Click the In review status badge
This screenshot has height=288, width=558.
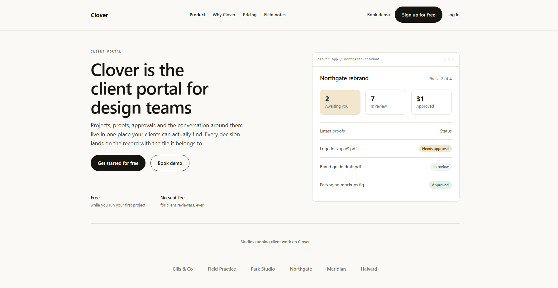(441, 167)
